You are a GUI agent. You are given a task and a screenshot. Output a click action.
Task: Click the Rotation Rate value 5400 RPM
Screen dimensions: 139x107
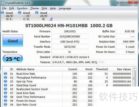126,42
